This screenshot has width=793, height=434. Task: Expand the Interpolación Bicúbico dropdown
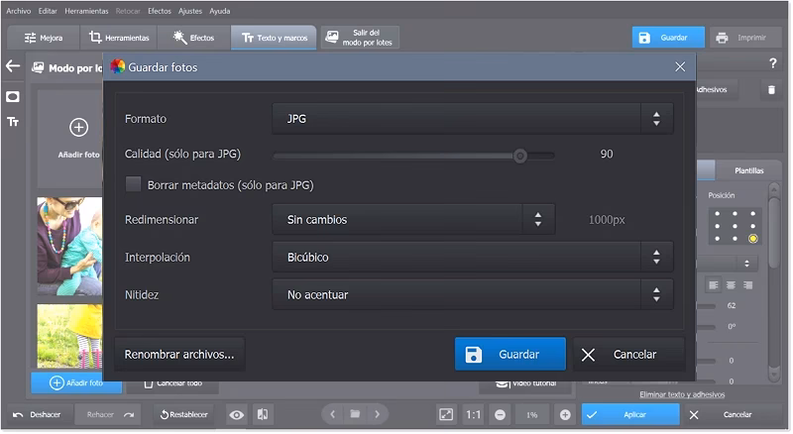pyautogui.click(x=472, y=258)
